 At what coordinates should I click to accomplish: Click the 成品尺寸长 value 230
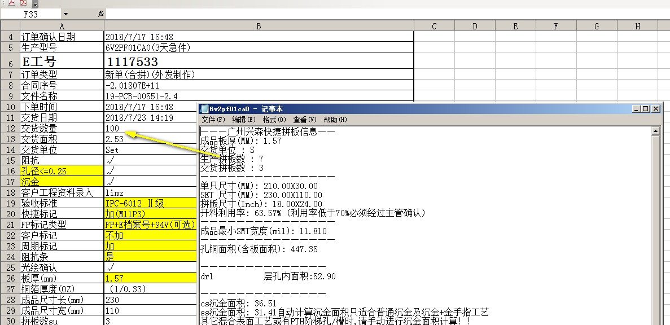(x=150, y=300)
